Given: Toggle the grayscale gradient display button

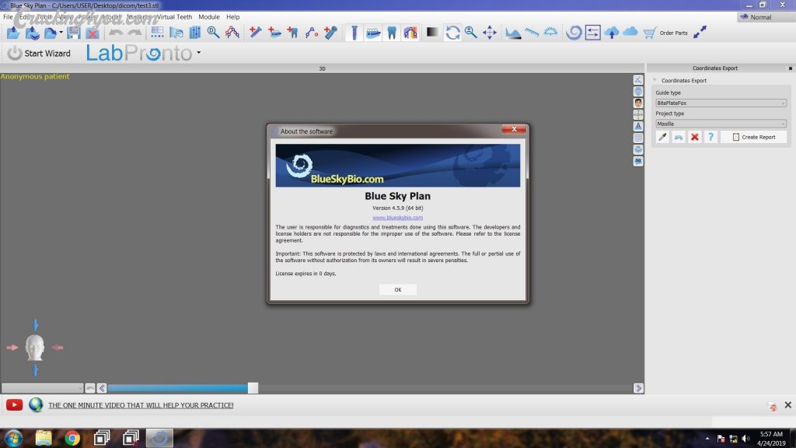Looking at the screenshot, I should [432, 33].
